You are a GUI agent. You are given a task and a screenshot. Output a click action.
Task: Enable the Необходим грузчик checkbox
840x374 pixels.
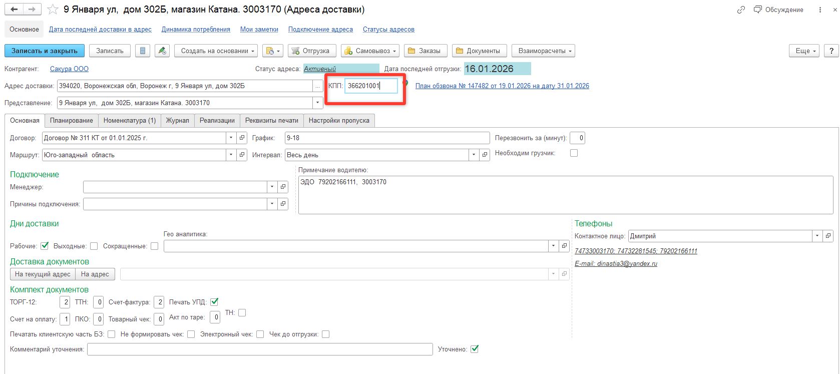pos(574,153)
